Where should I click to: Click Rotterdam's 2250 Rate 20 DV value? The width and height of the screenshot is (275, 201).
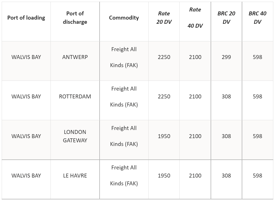point(164,96)
